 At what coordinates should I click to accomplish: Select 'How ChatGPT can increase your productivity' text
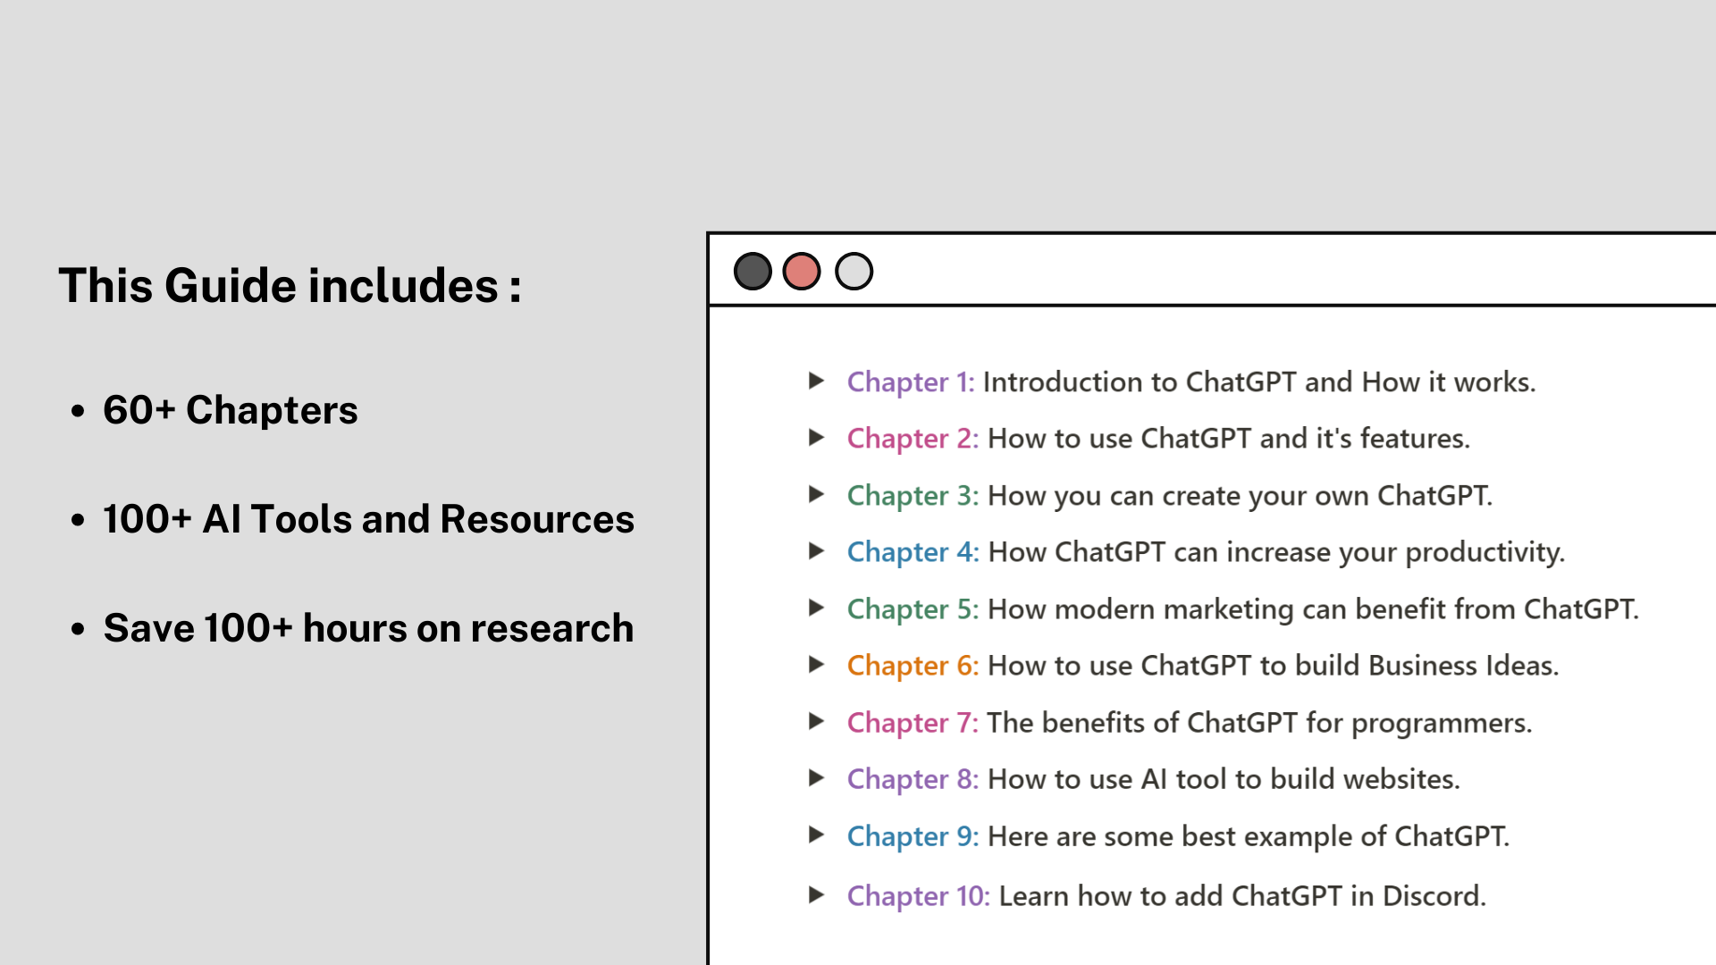pyautogui.click(x=1277, y=552)
